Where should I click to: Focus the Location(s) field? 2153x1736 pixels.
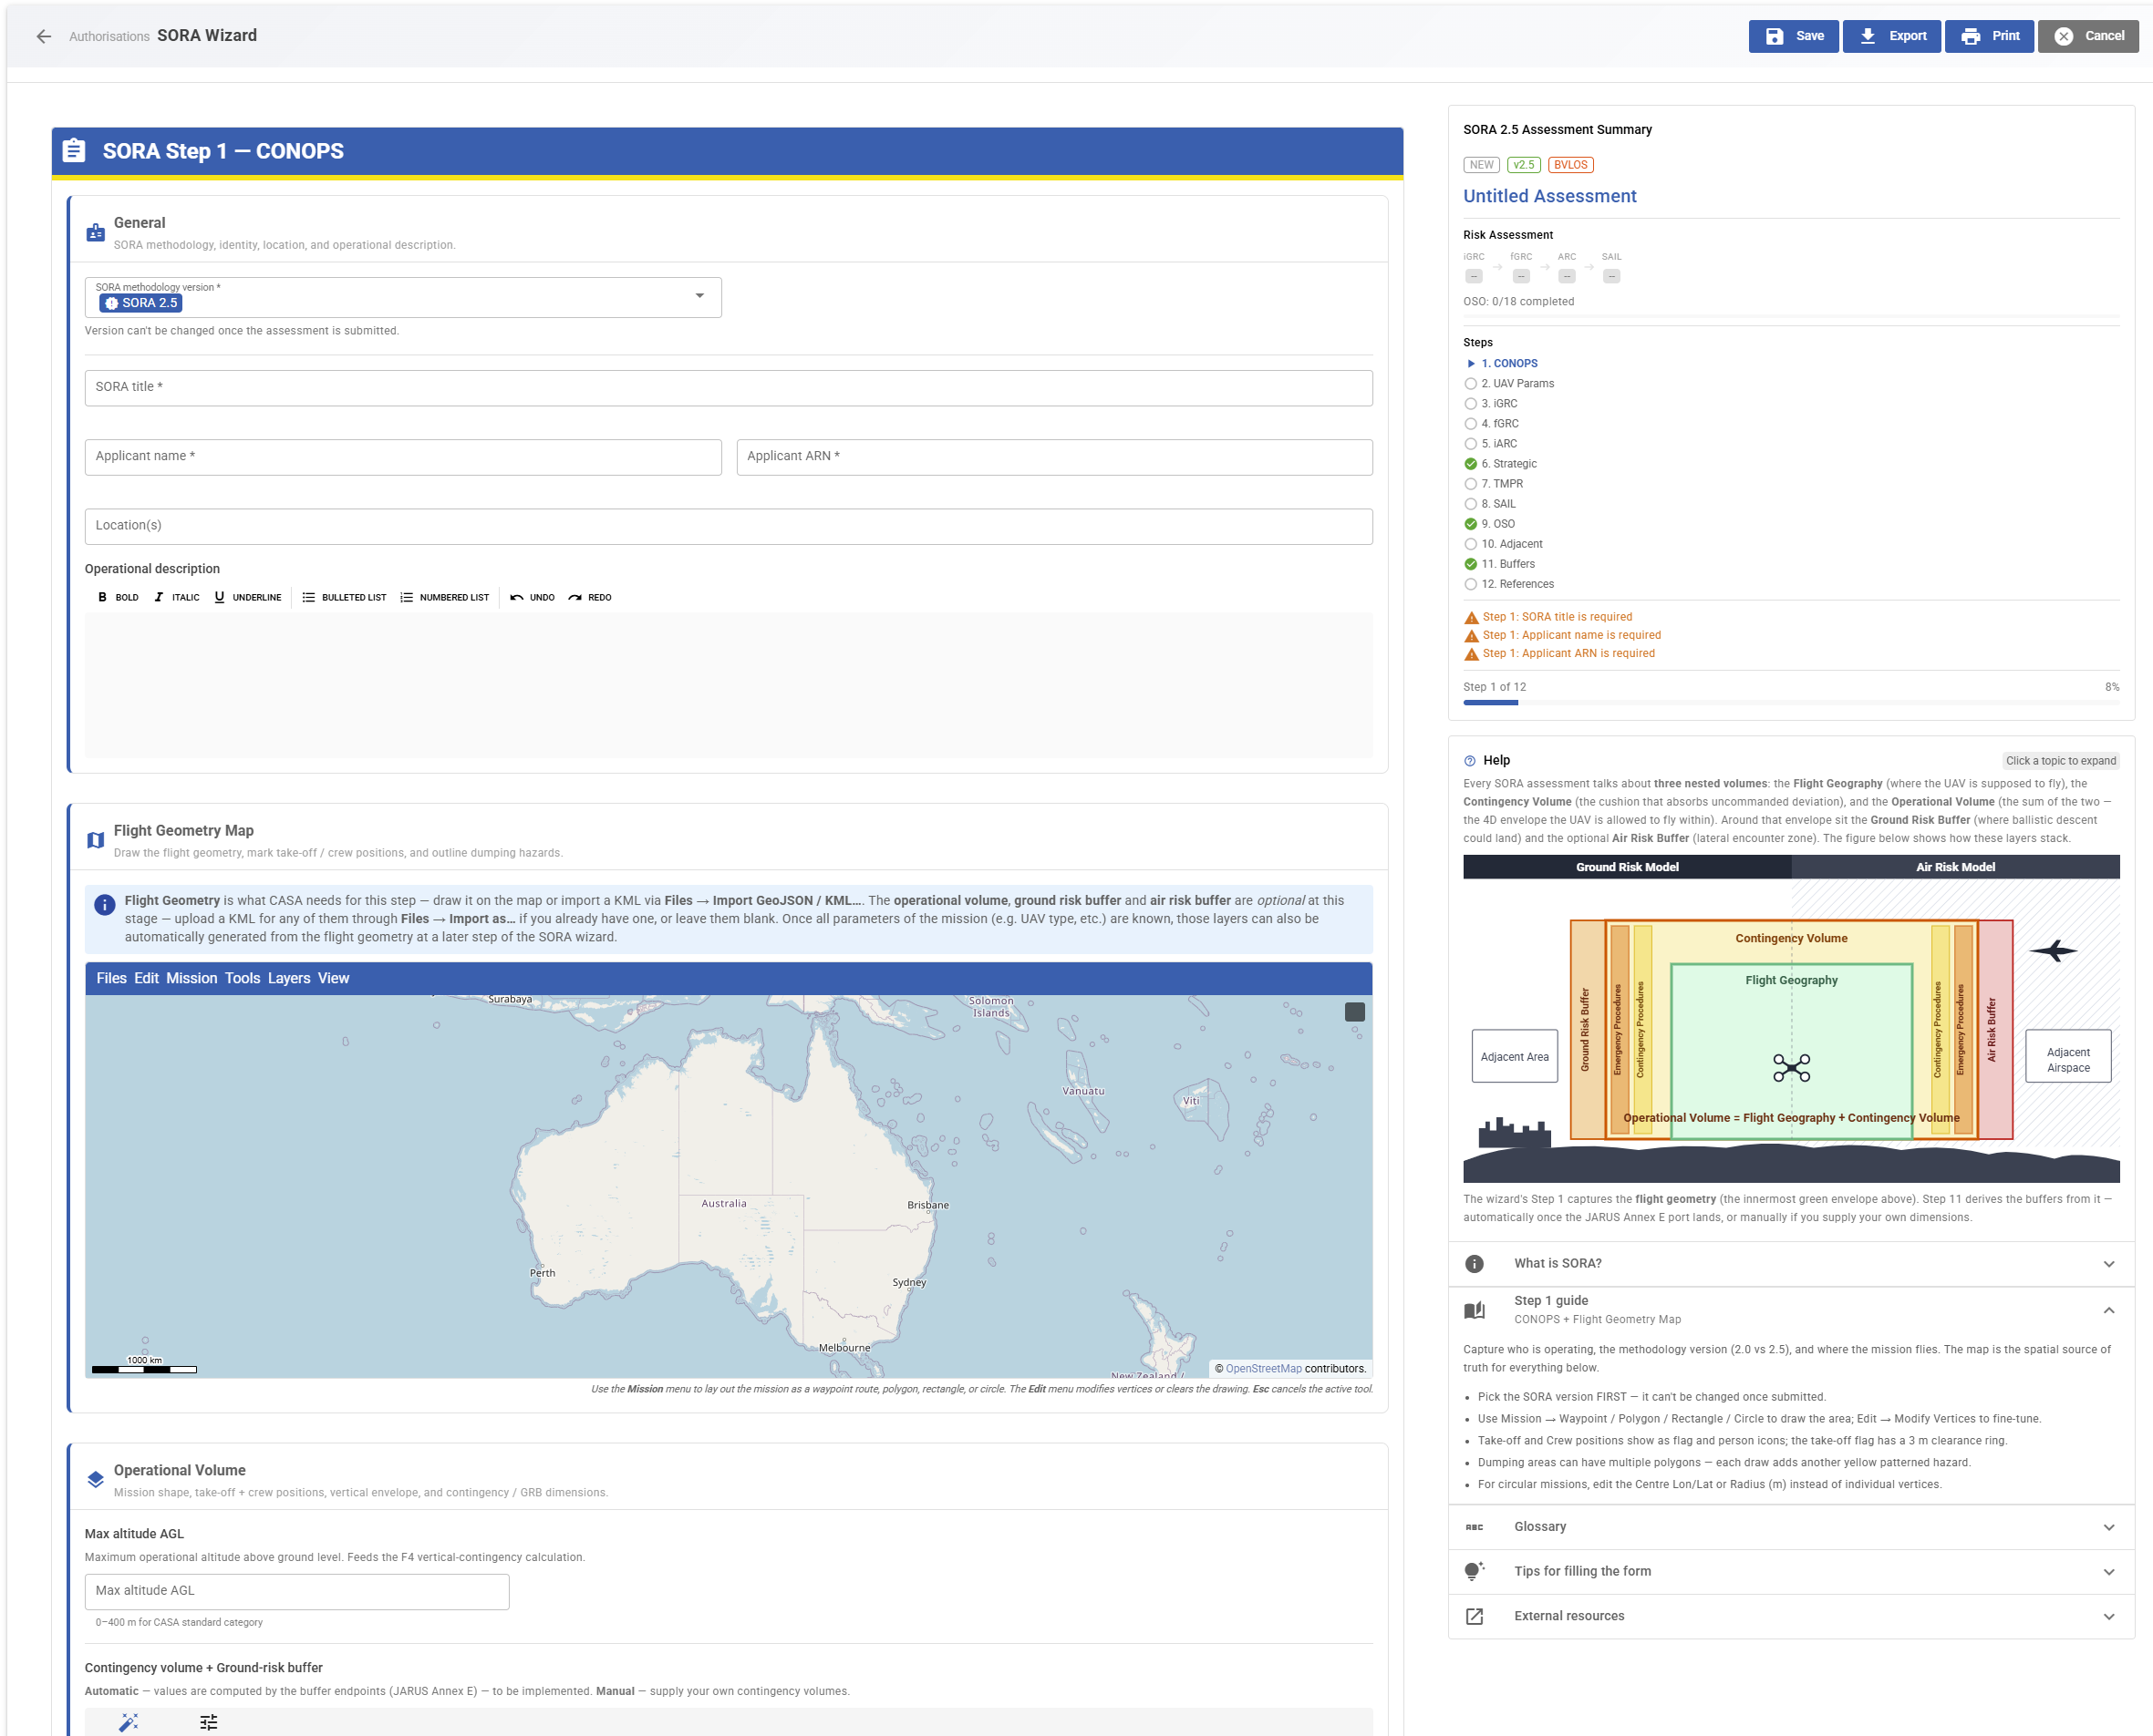[729, 526]
